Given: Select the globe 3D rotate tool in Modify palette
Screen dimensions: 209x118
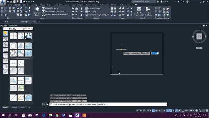Looking at the screenshot, I should (x=13, y=53).
